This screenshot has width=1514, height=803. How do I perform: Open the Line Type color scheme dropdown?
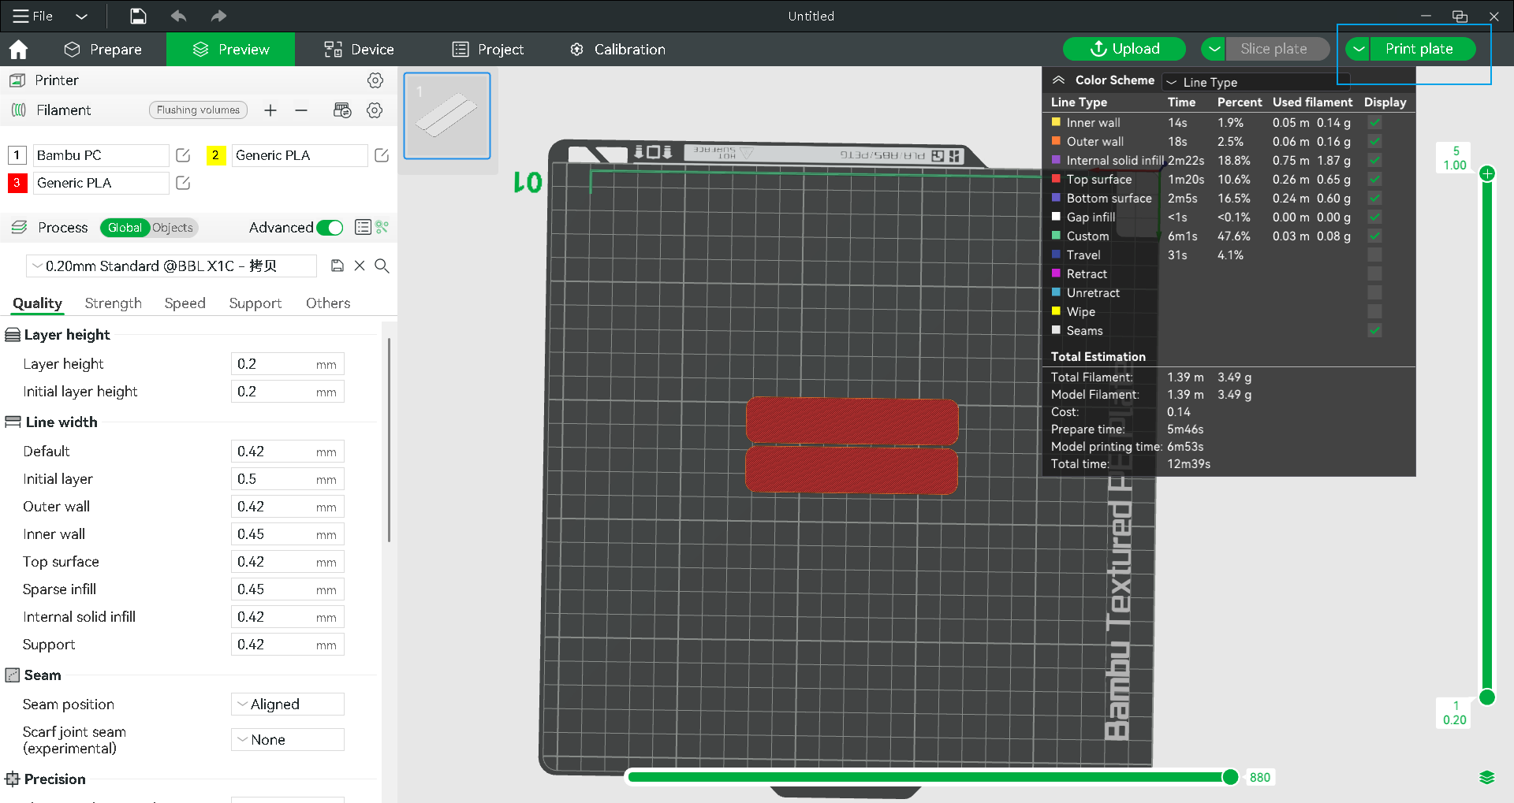tap(1257, 82)
